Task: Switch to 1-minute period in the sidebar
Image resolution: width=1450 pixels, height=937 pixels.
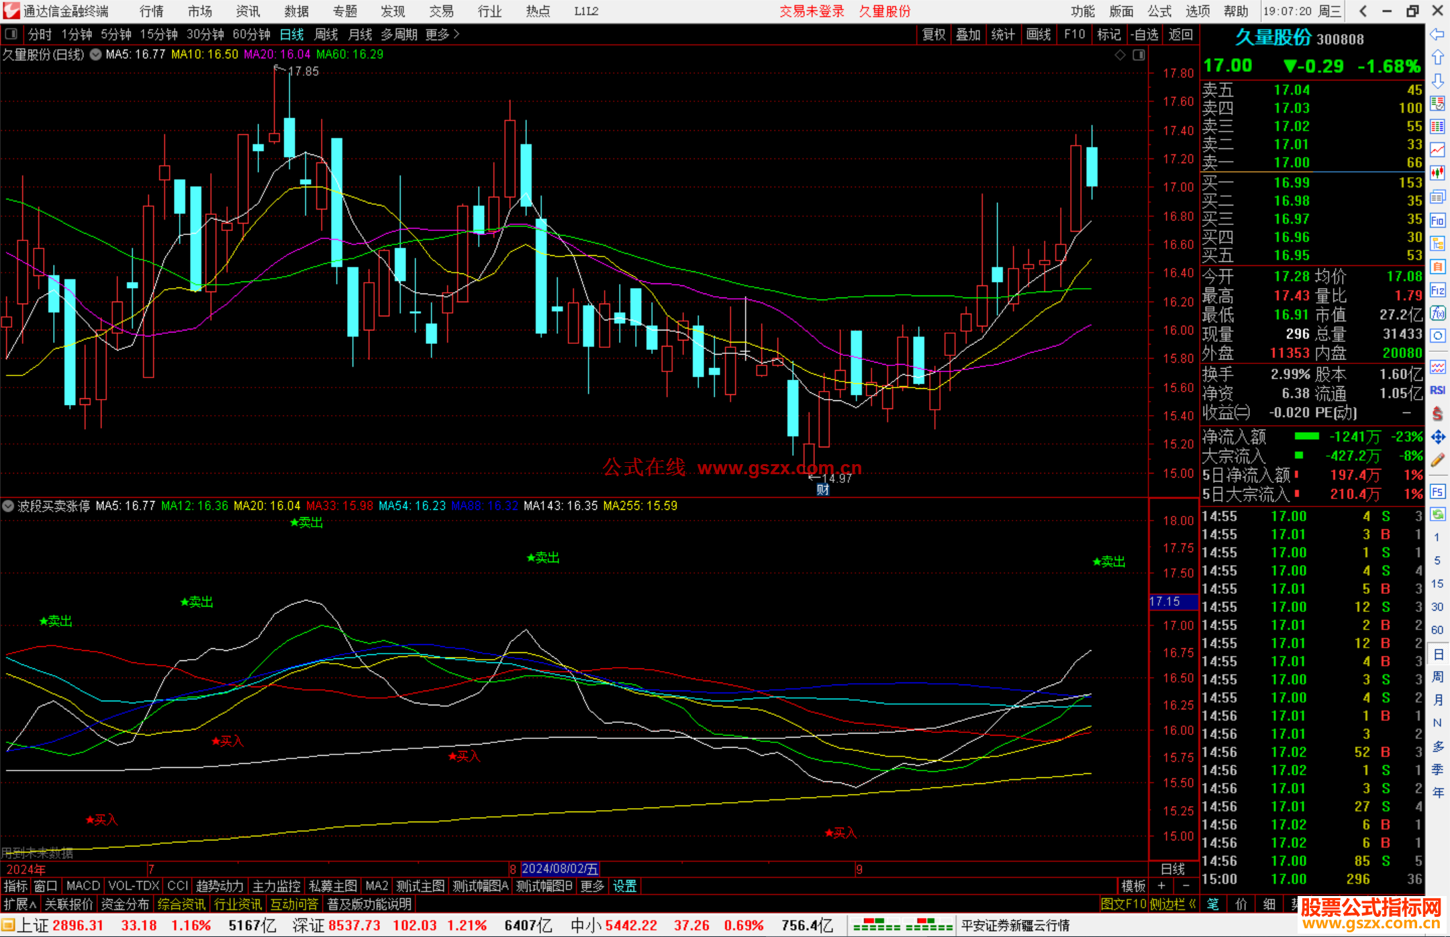Action: (1437, 537)
